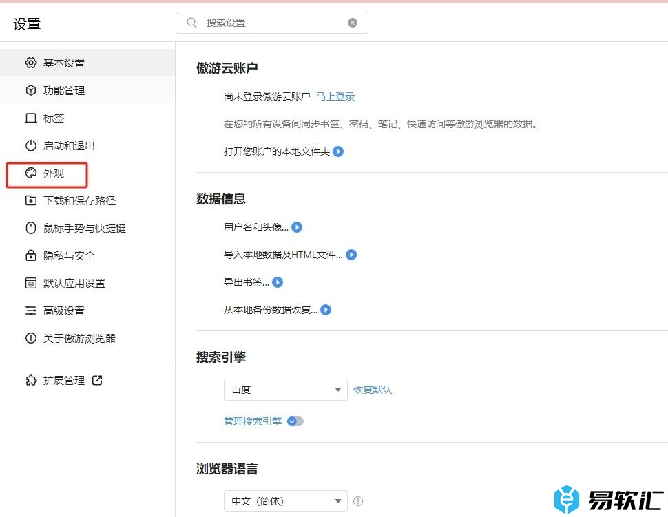Image resolution: width=668 pixels, height=517 pixels.
Task: Go to 功能管理 section
Action: [x=87, y=90]
